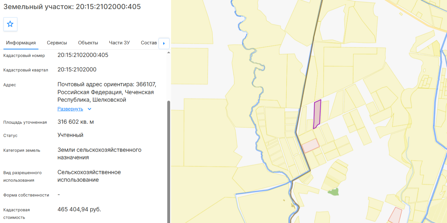
Task: Add parcel to favorites with star icon
Action: pyautogui.click(x=10, y=24)
